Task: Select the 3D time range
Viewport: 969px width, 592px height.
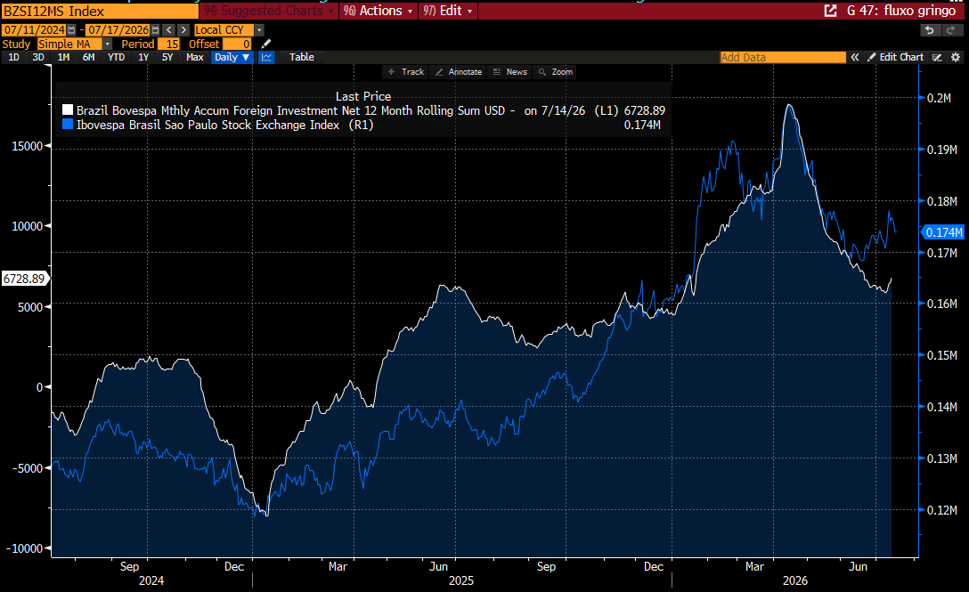Action: (x=38, y=57)
